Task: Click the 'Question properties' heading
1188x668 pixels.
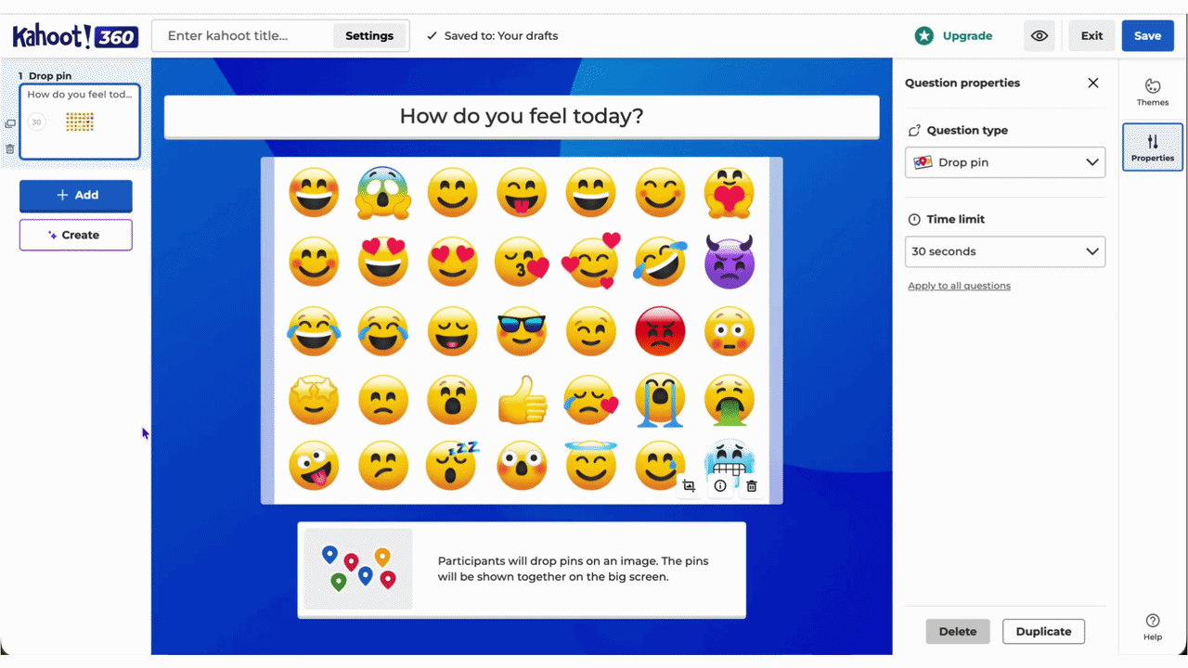Action: click(x=962, y=83)
